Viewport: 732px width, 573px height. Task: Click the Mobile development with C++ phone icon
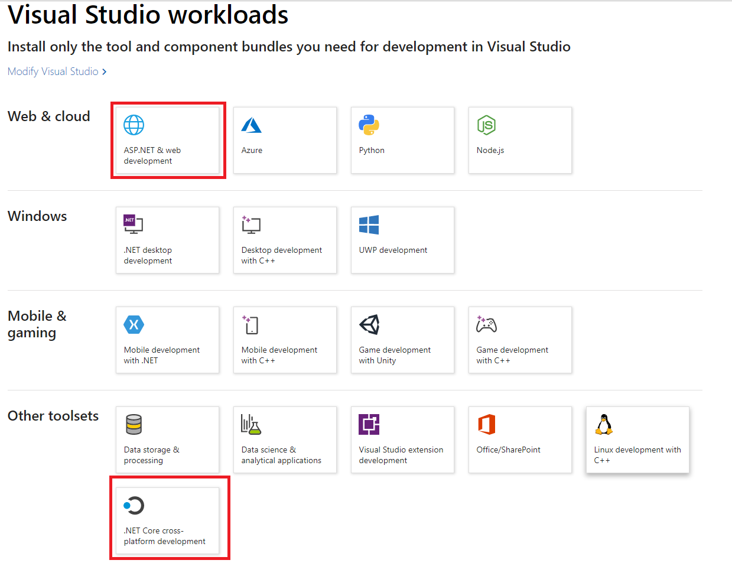250,324
